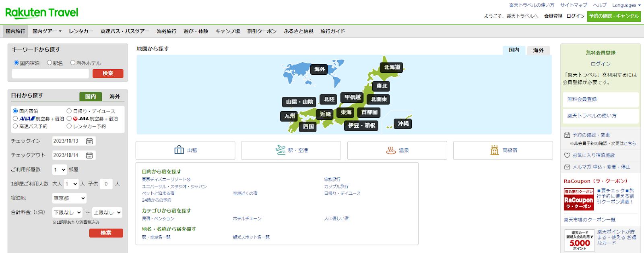
Task: Open the check-in calendar icon
Action: pos(89,141)
